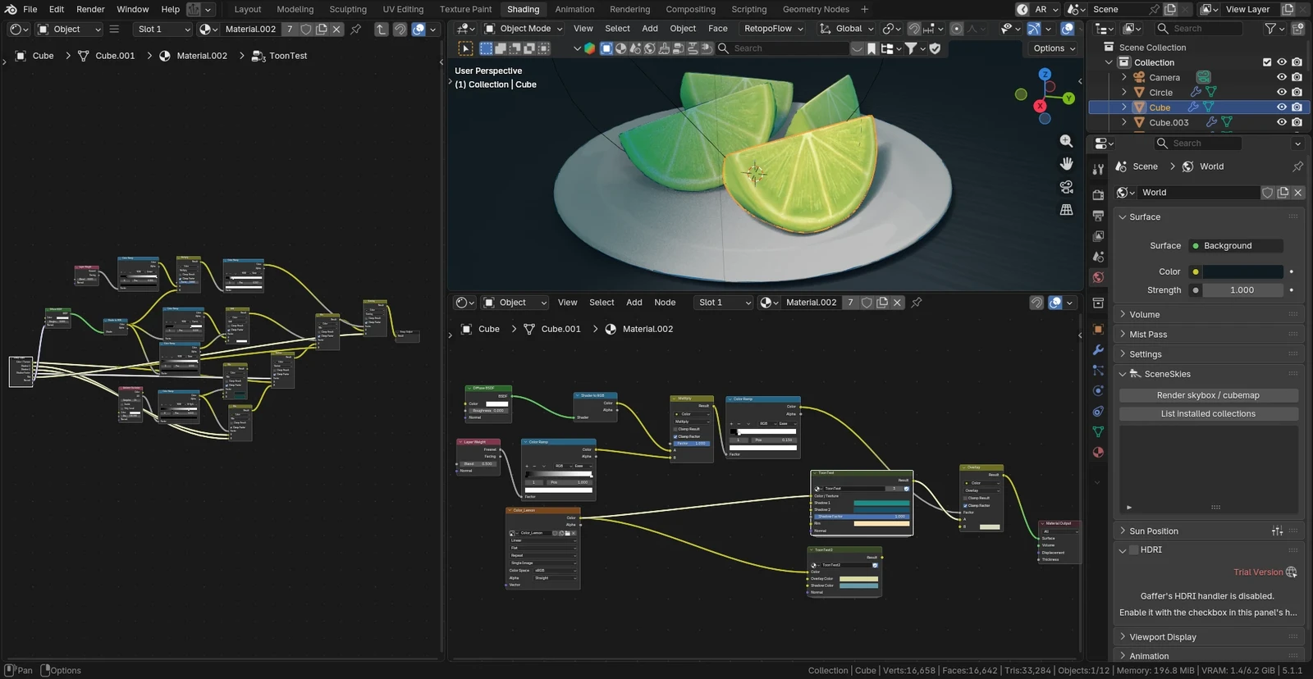Click the viewport zoom magnifier icon

pos(1066,141)
